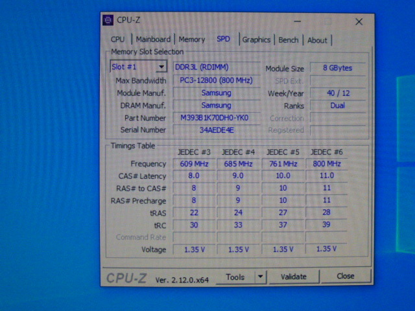
Task: Click tRC value 39
Action: click(x=327, y=225)
